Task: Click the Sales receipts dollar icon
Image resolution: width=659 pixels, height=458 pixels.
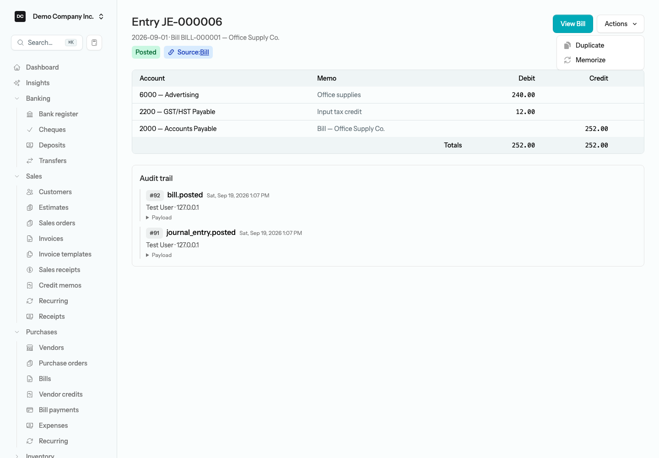Action: point(30,270)
